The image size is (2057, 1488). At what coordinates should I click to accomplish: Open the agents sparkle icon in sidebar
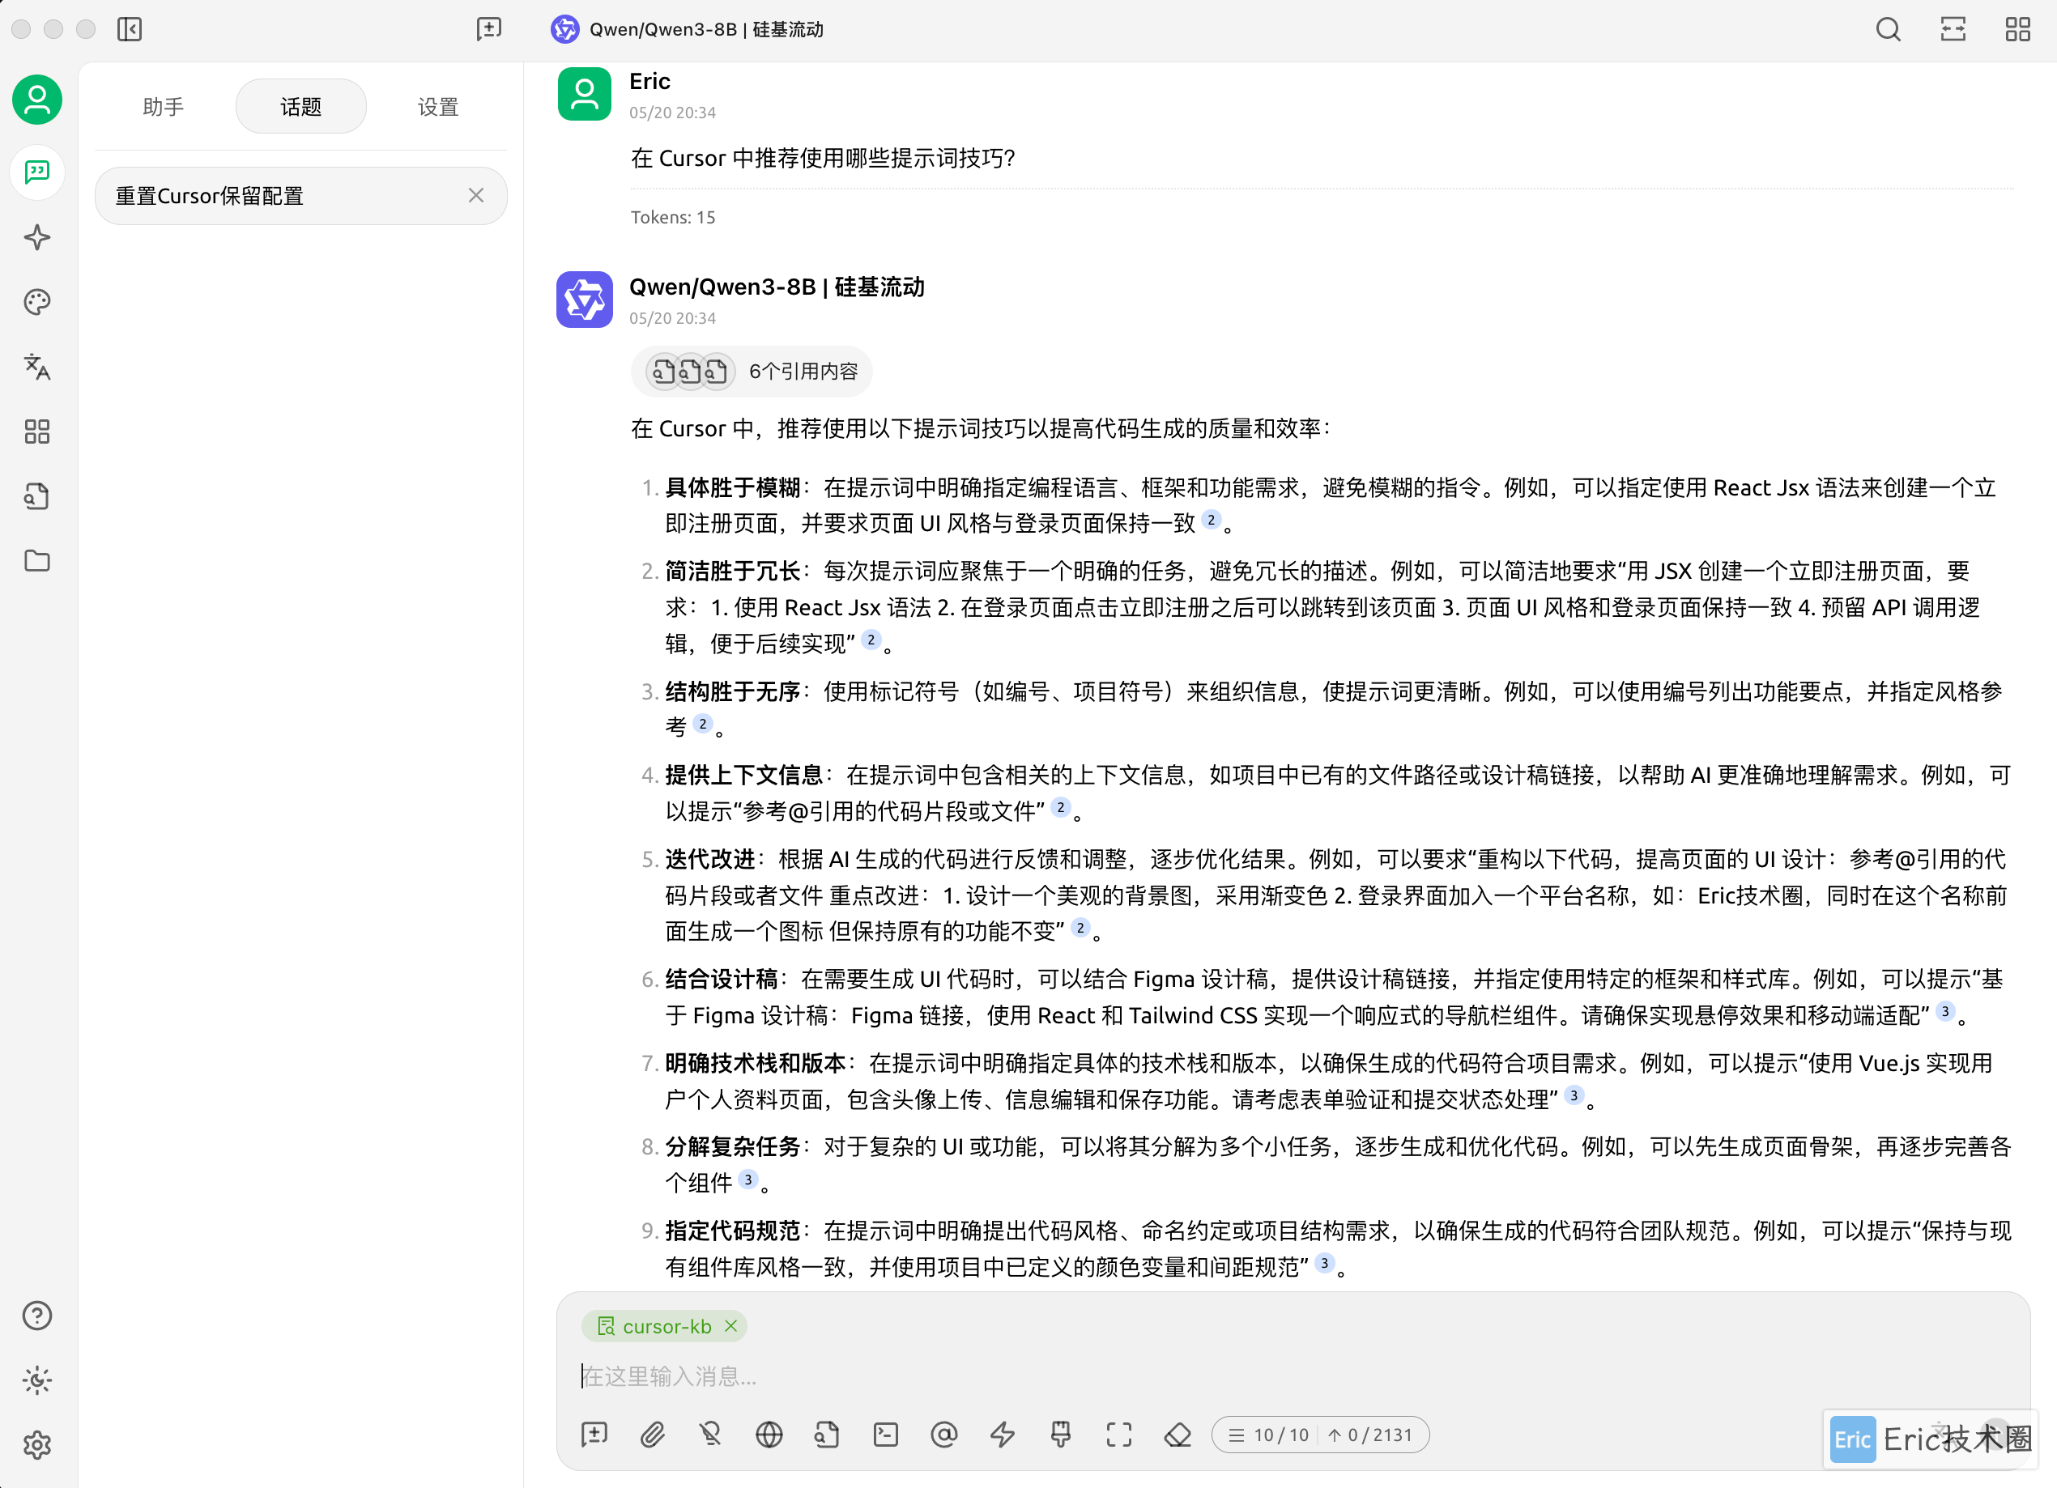pos(37,237)
